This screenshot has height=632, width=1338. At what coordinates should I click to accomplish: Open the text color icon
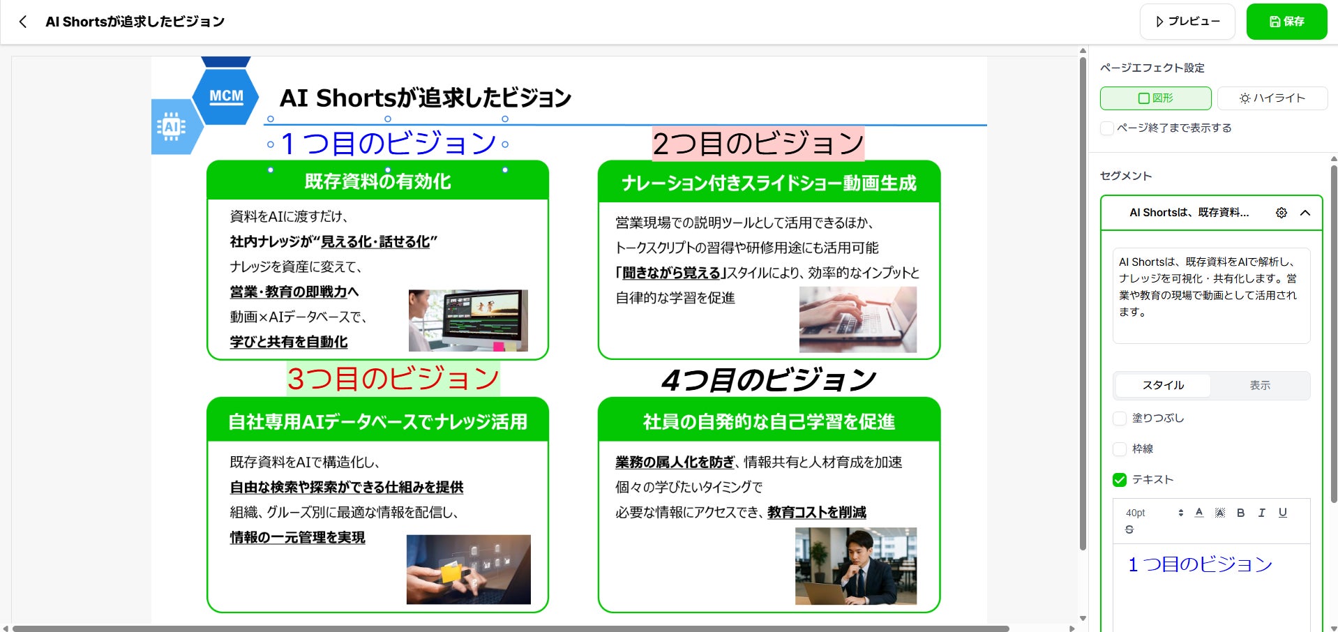click(1199, 513)
